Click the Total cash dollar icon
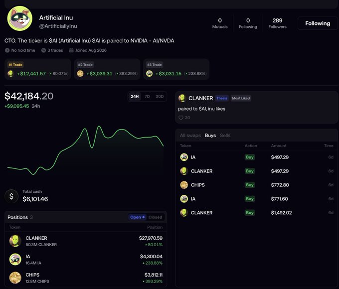This screenshot has height=289, width=339. [x=11, y=196]
